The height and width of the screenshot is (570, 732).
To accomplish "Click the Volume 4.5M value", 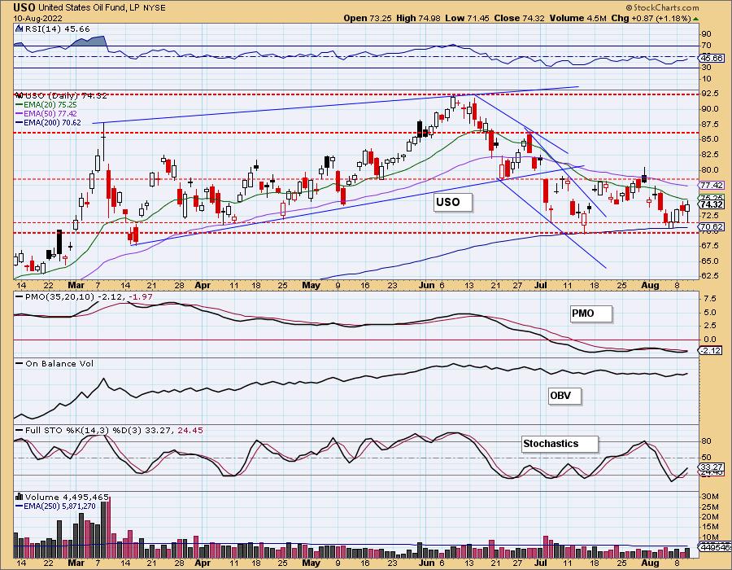I will pos(578,18).
